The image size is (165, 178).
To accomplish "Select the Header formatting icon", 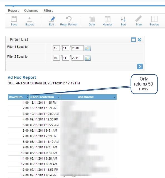I will (x=107, y=19).
